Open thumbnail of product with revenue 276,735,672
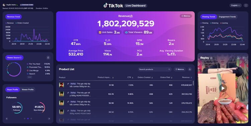 62,103
